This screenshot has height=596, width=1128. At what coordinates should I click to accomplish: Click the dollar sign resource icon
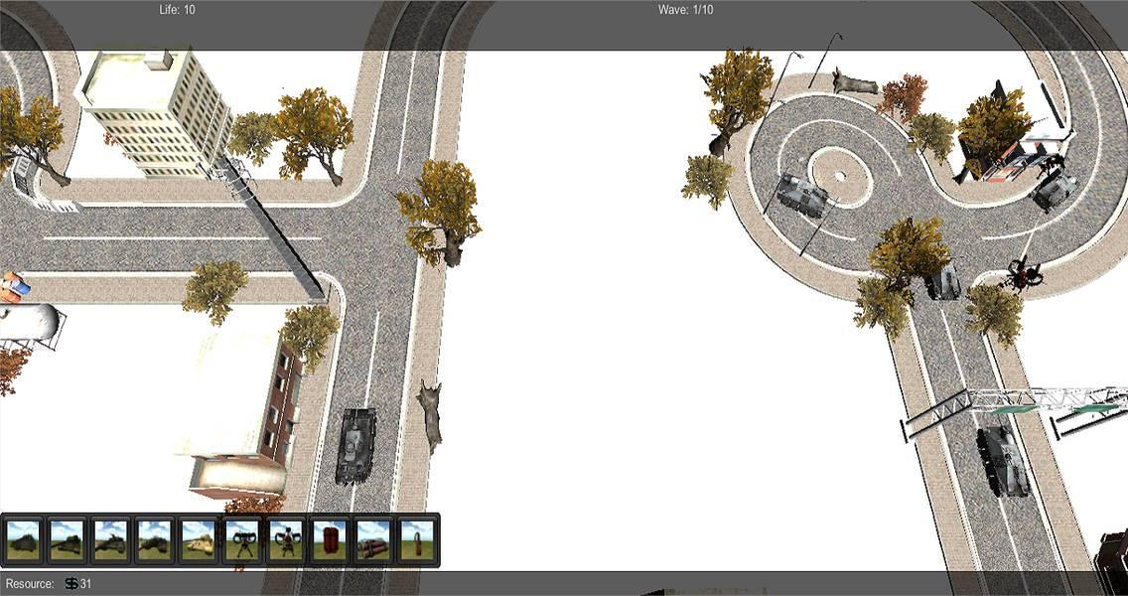[70, 581]
